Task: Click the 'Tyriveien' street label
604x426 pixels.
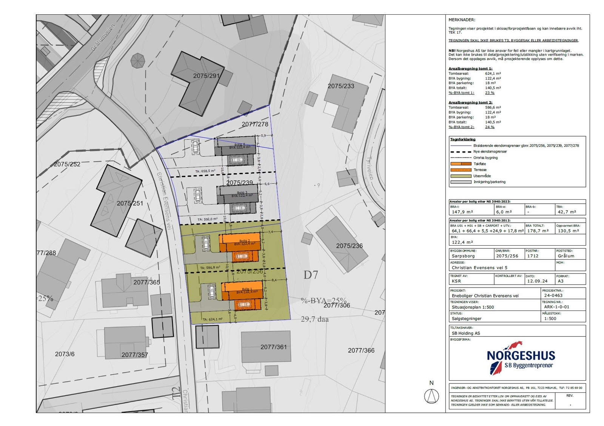Action: click(370, 168)
